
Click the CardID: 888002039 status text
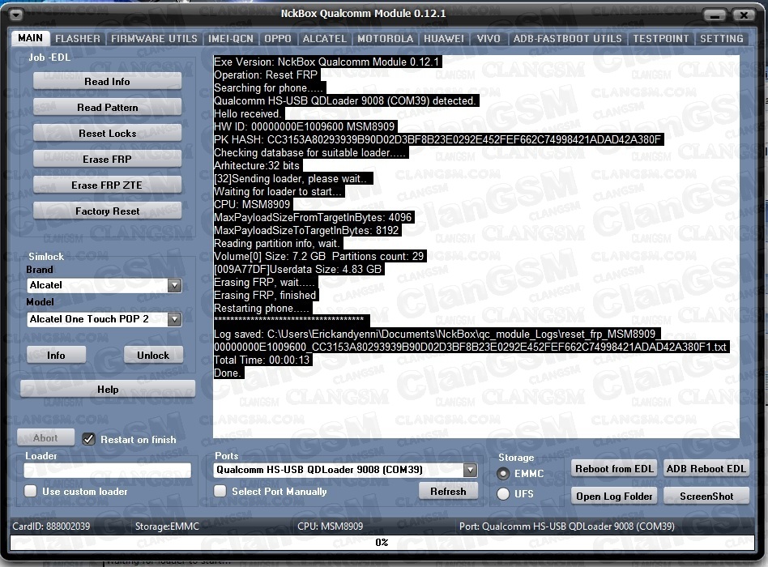tap(51, 526)
